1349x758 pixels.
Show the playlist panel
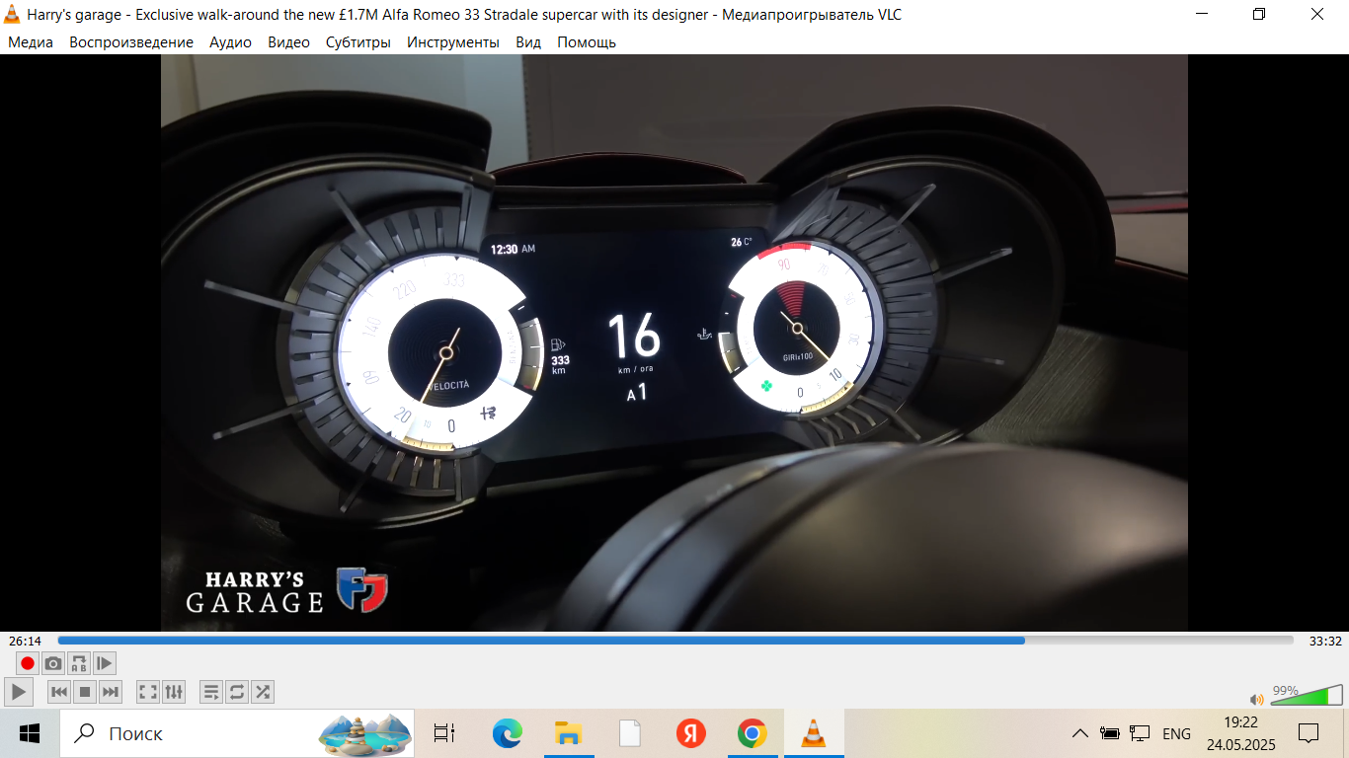pyautogui.click(x=211, y=692)
